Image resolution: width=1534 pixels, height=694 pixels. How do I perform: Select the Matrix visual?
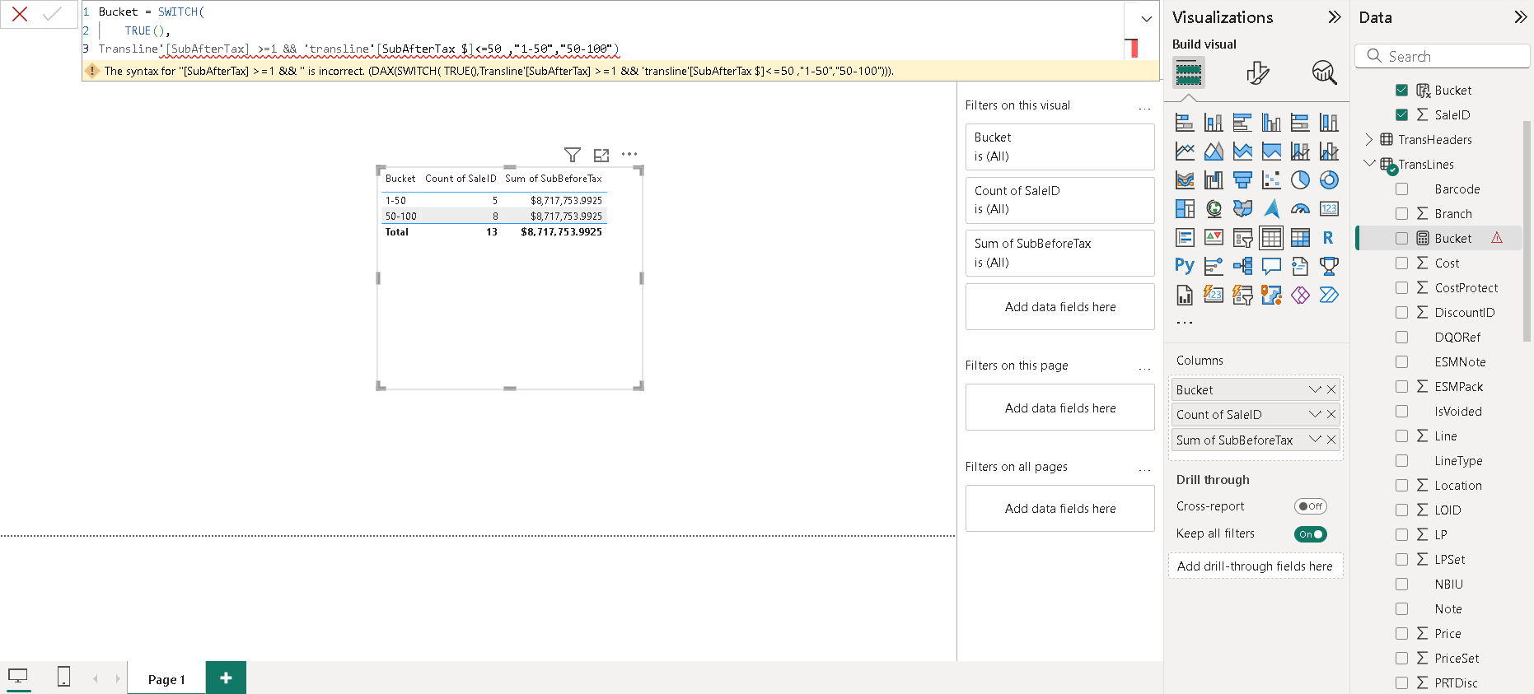click(1300, 238)
